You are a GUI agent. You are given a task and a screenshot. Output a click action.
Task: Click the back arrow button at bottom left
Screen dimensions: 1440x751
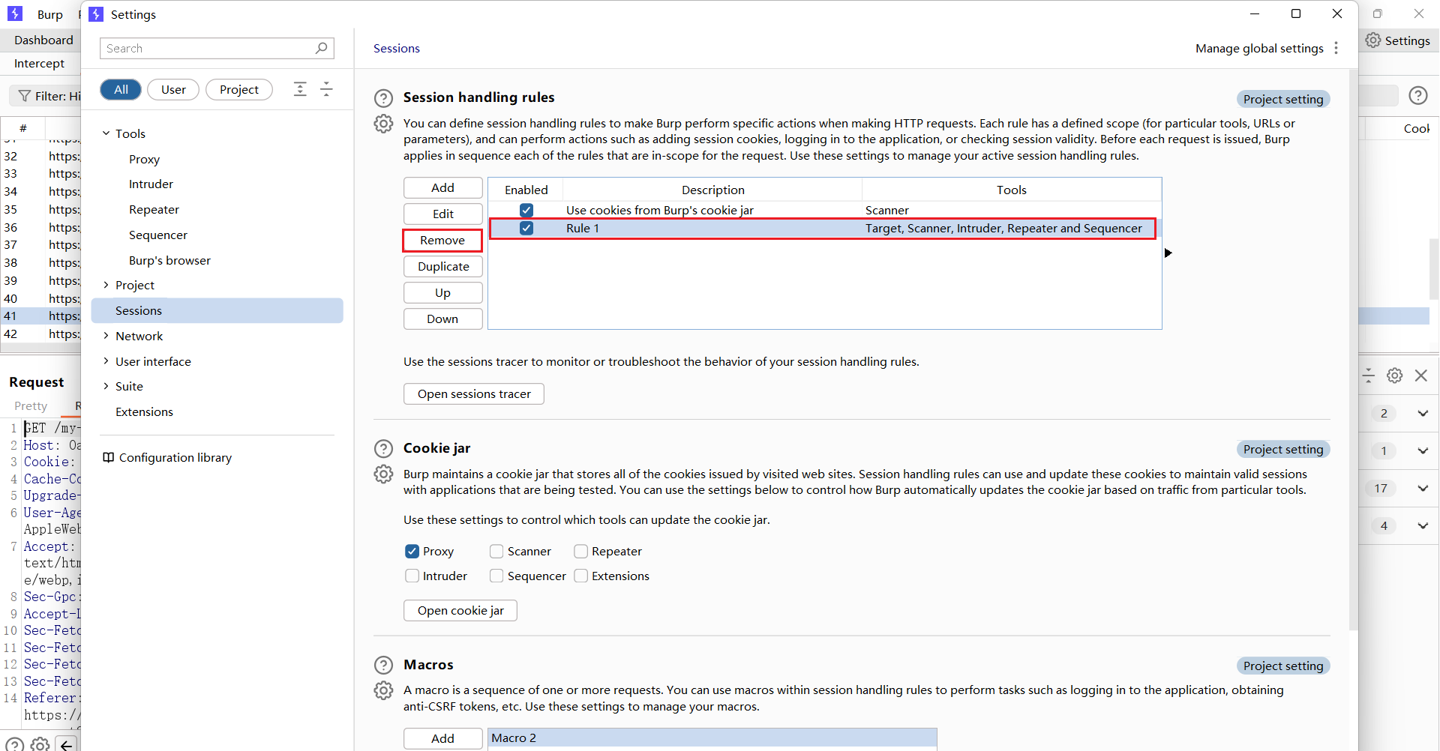point(67,745)
